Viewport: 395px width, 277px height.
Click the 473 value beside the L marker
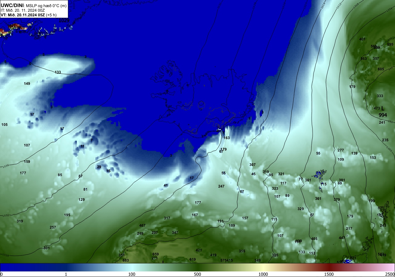click(x=377, y=108)
